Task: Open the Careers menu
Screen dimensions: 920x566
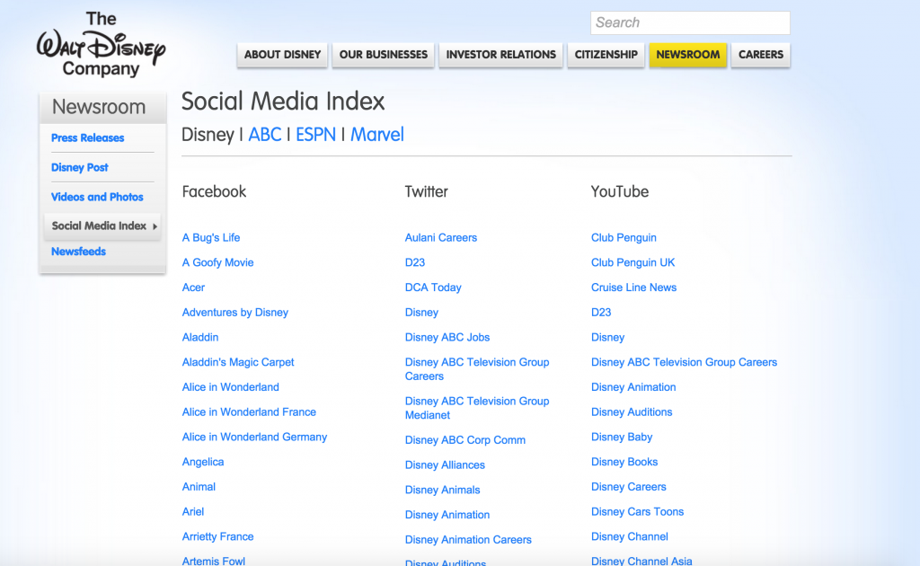Action: [760, 55]
